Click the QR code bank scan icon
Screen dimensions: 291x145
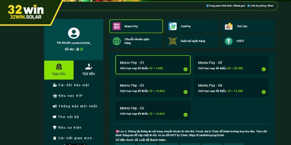pos(172,41)
